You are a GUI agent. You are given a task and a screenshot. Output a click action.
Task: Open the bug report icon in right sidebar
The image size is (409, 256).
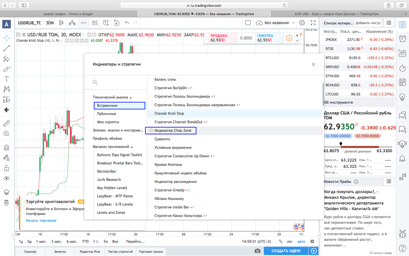(403, 233)
